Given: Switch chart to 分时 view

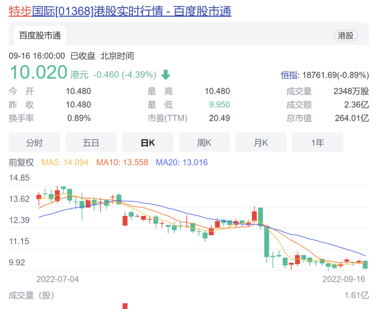Looking at the screenshot, I should (x=34, y=142).
